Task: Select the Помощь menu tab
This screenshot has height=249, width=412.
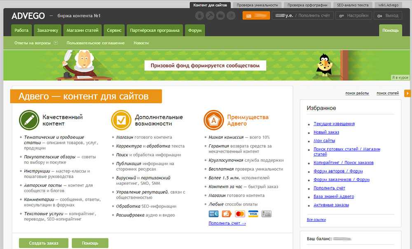Action: (x=391, y=30)
